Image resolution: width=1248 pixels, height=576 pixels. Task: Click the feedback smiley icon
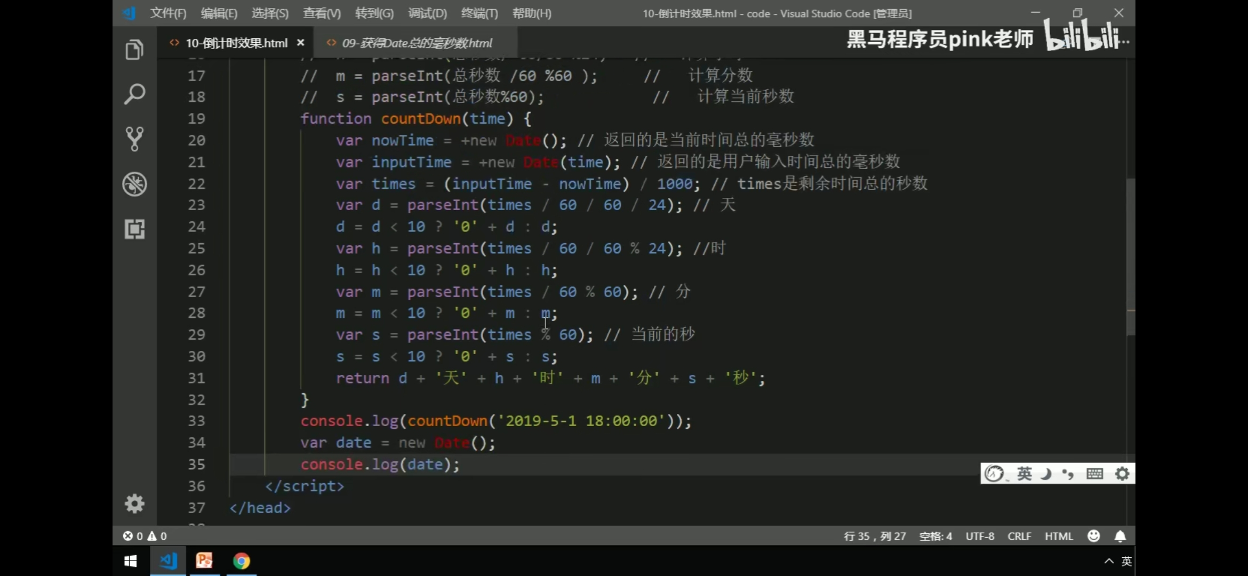coord(1093,536)
